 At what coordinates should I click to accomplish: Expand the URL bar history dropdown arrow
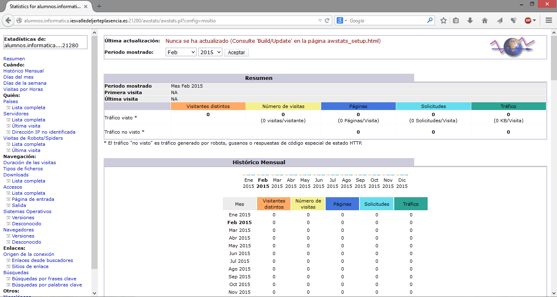pyautogui.click(x=320, y=20)
